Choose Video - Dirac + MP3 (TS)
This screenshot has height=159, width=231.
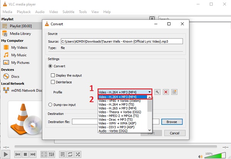[x=122, y=119]
